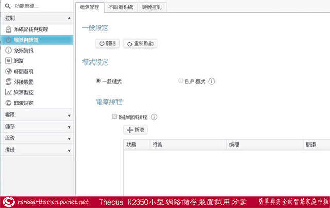Collapse the 控制 section
The height and width of the screenshot is (208, 330).
69,18
